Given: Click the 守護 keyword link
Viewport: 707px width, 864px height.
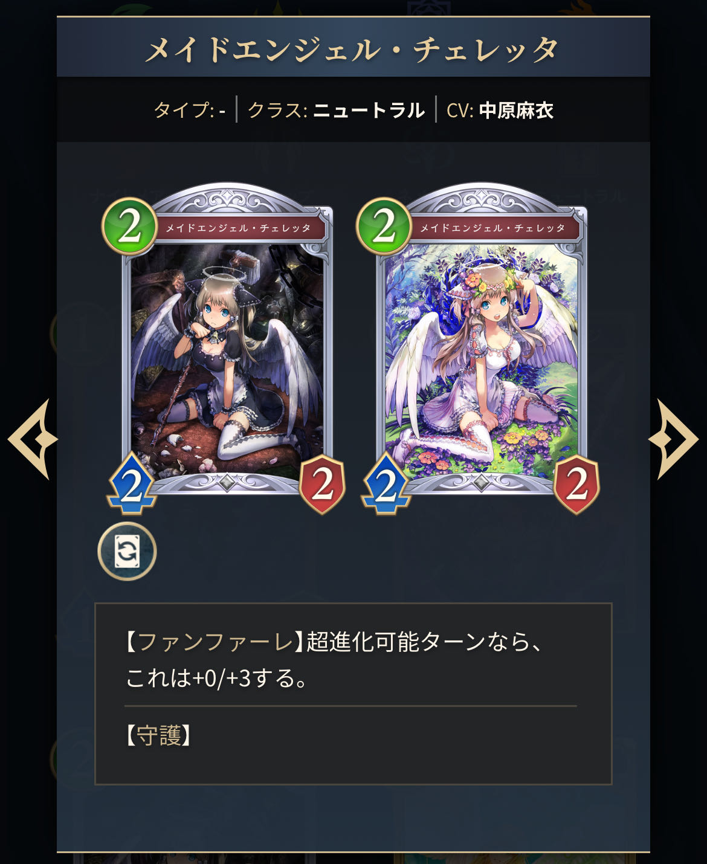Looking at the screenshot, I should coord(159,735).
